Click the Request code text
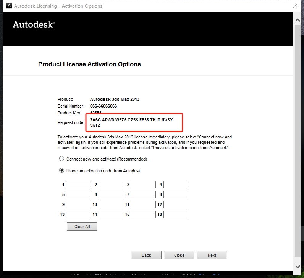Viewport: 304px width, 278px height. pyautogui.click(x=131, y=122)
